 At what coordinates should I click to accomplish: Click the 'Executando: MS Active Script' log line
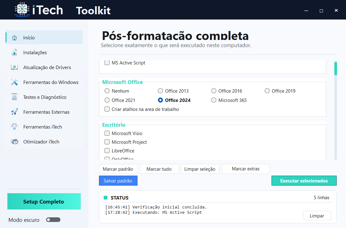153,213
